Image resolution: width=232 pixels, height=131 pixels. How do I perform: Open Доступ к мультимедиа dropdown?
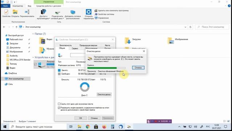(43, 14)
